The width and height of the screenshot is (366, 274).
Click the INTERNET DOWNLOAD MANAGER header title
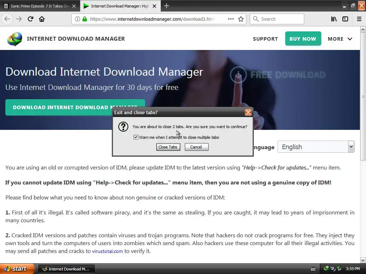[x=76, y=39]
